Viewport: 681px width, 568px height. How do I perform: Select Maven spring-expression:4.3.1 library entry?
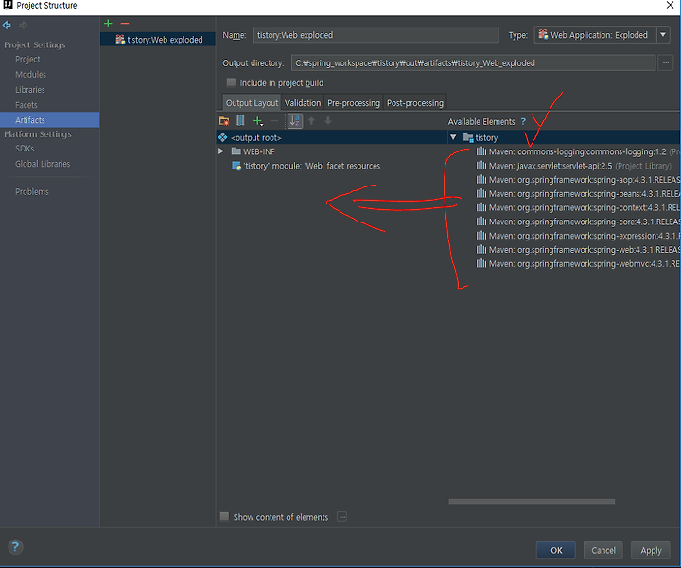(x=579, y=236)
